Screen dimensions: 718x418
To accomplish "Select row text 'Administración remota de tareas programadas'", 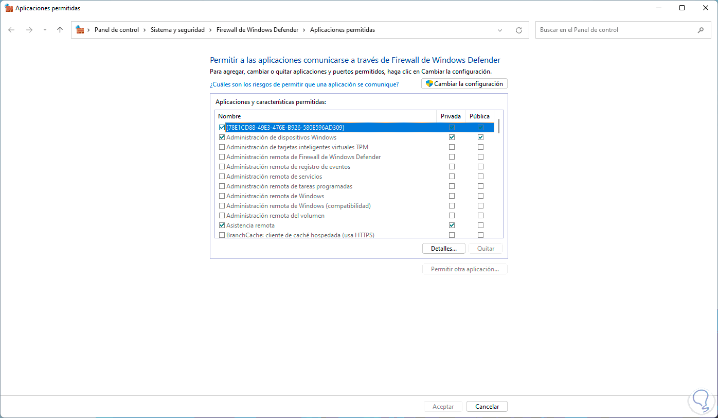I will (x=289, y=186).
